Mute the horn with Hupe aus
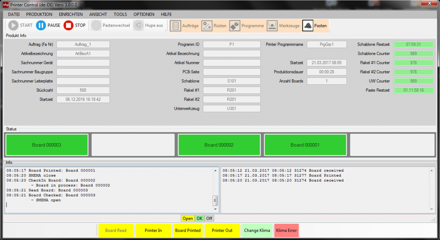The height and width of the screenshot is (240, 440). 138,25
